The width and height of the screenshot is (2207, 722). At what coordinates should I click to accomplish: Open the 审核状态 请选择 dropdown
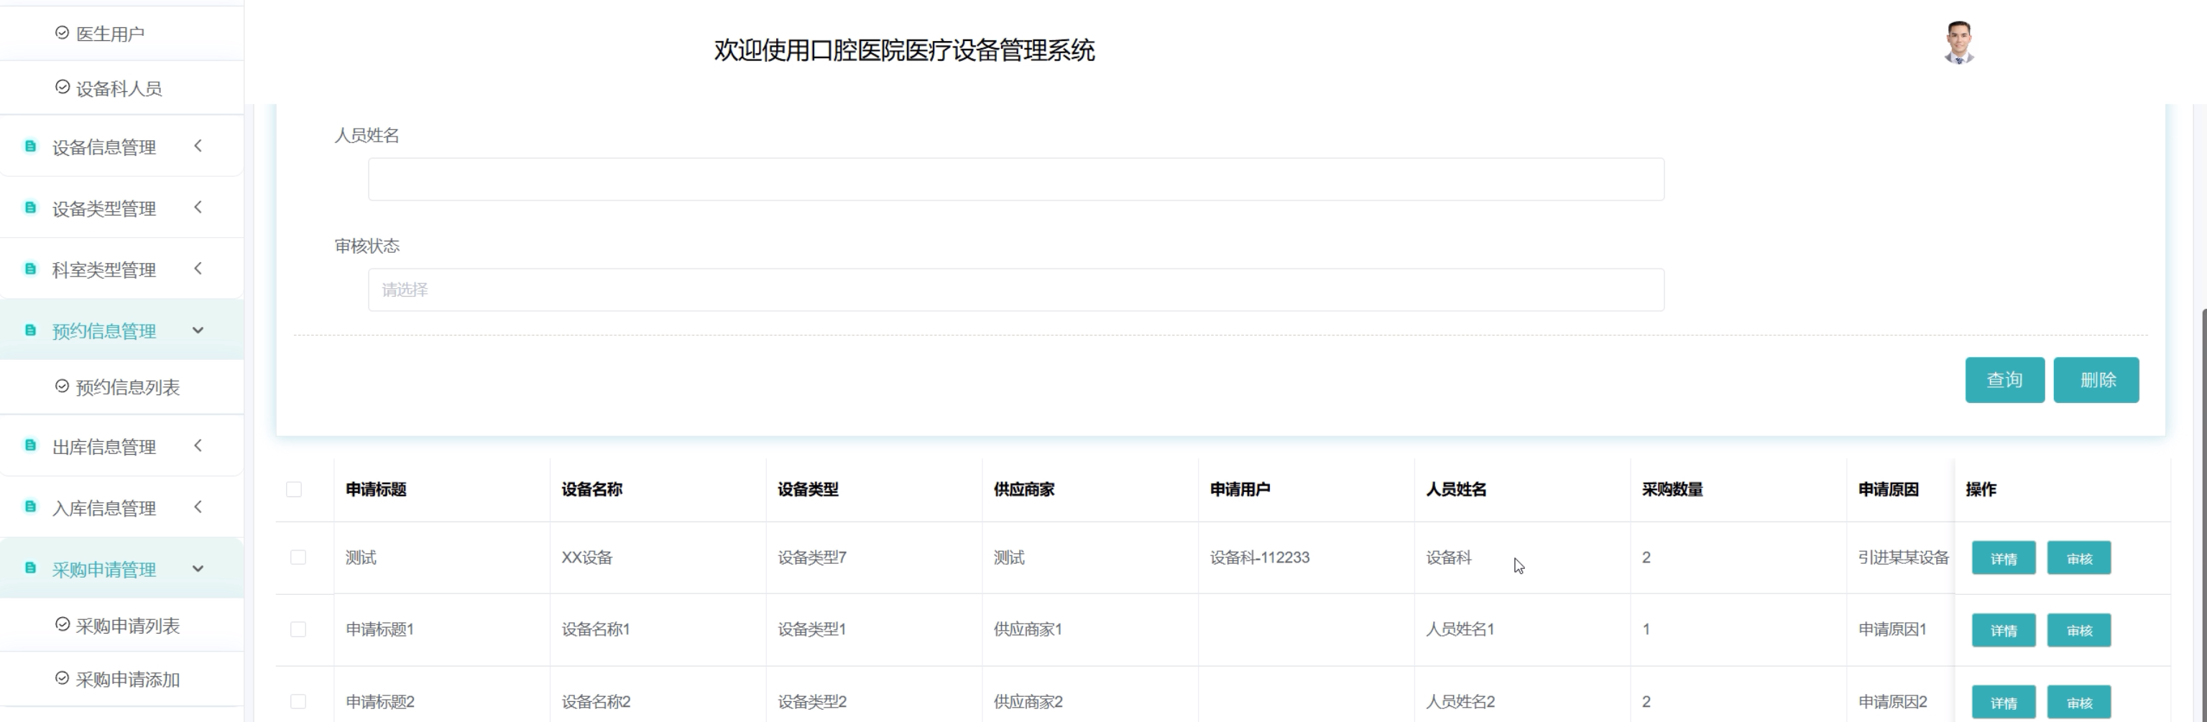[x=1016, y=290]
